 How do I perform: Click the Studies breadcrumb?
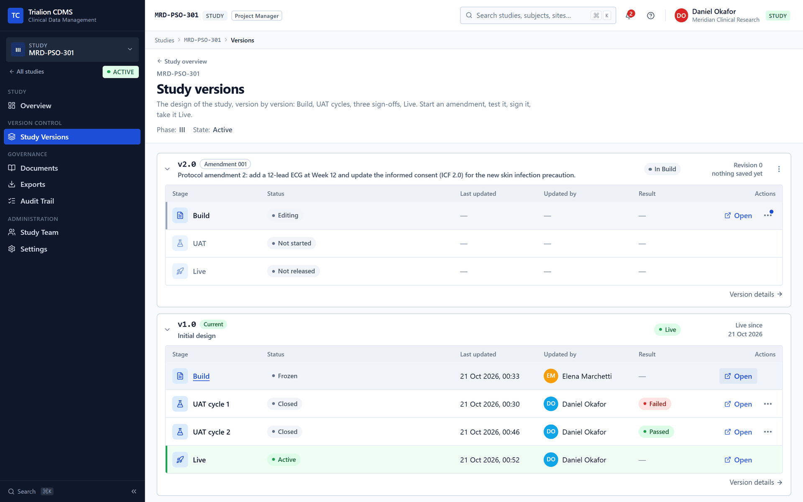[164, 40]
